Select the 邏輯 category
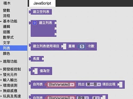 point(7,27)
